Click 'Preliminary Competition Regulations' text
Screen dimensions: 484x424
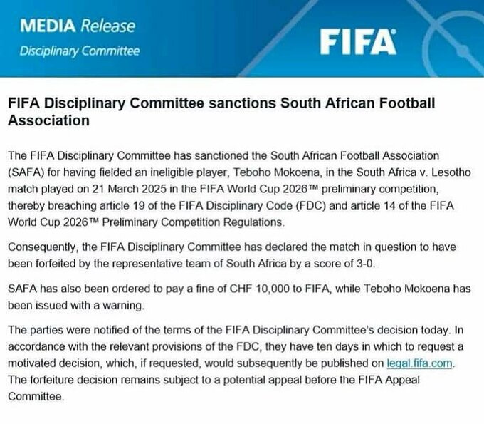[167, 222]
